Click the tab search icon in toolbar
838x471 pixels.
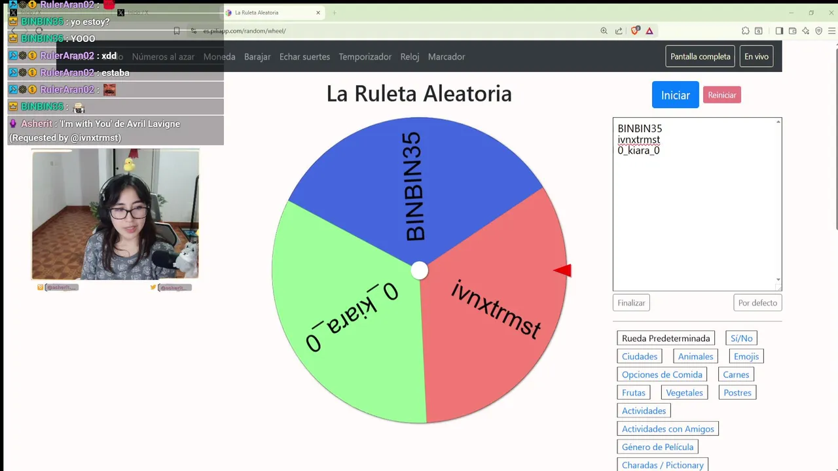click(759, 31)
